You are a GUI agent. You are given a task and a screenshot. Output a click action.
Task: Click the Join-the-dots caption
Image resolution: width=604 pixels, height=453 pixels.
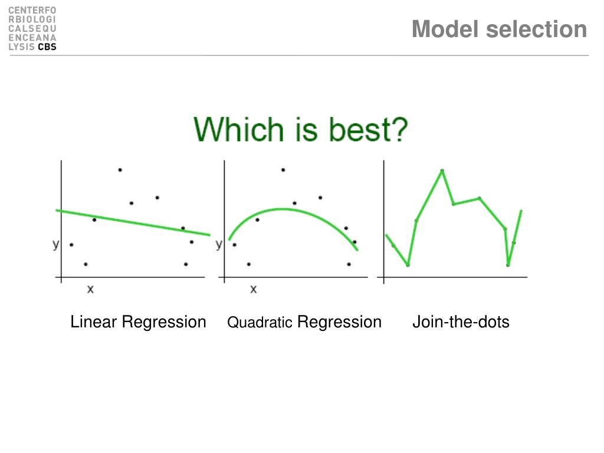[x=461, y=322]
